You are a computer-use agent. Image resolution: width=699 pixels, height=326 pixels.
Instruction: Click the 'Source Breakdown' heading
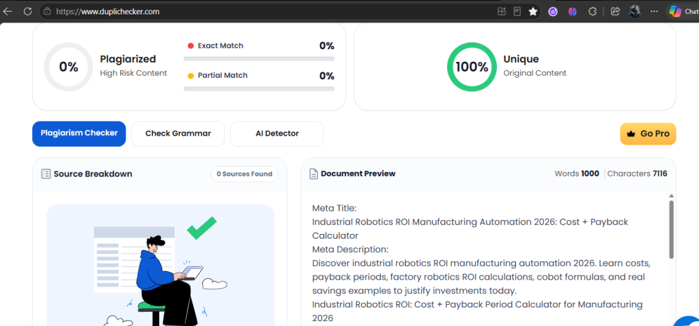click(x=93, y=174)
